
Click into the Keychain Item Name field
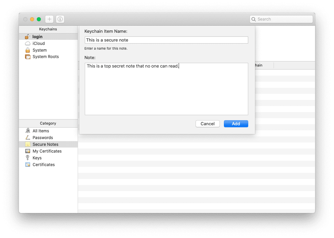point(166,40)
